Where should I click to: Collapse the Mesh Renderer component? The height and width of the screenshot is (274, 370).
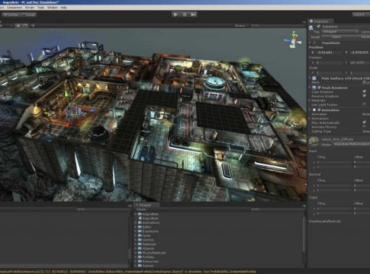click(310, 88)
